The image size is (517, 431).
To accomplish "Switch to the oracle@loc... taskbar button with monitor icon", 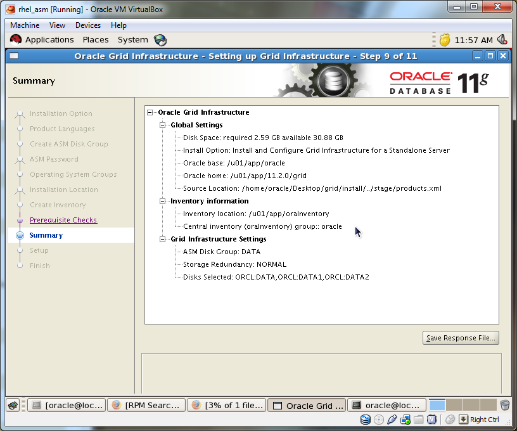I will [386, 405].
